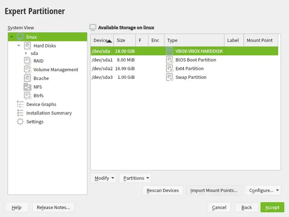Click the RAID disk icon
This screenshot has height=217, width=289.
pos(27,61)
